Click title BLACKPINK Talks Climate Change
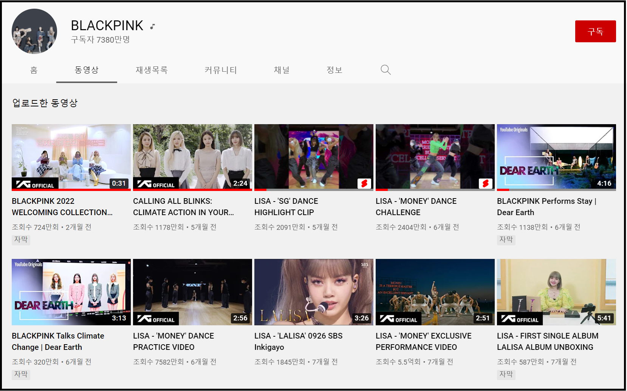Viewport: 627px width, 391px height. tap(58, 342)
